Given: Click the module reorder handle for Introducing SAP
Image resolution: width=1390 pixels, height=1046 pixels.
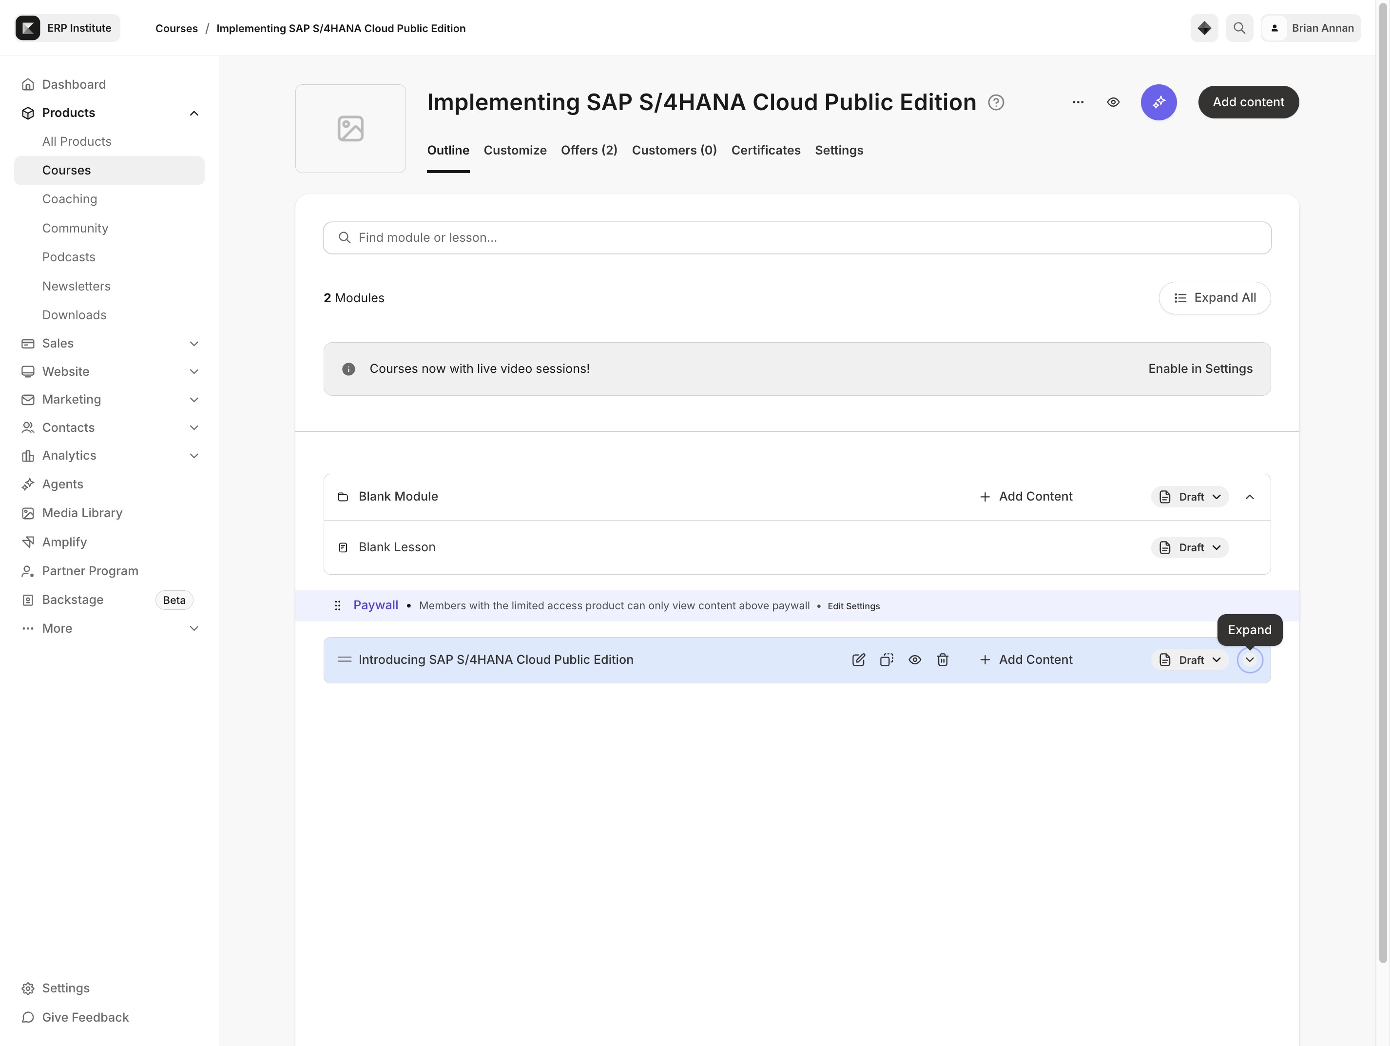Looking at the screenshot, I should pos(345,659).
